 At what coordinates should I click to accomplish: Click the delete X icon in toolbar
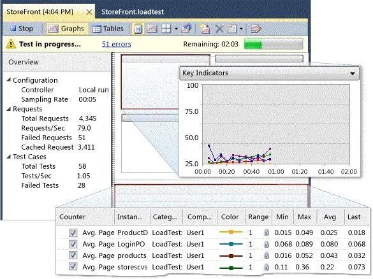(x=219, y=29)
